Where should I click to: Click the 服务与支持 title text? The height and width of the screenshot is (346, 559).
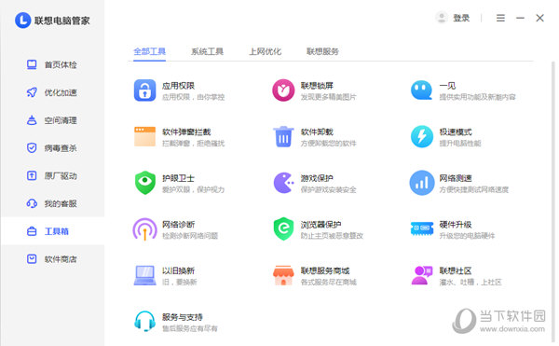(183, 317)
